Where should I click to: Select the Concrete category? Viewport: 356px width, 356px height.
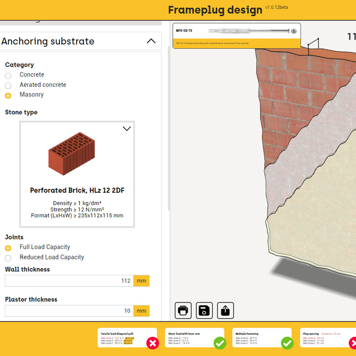tap(8, 76)
